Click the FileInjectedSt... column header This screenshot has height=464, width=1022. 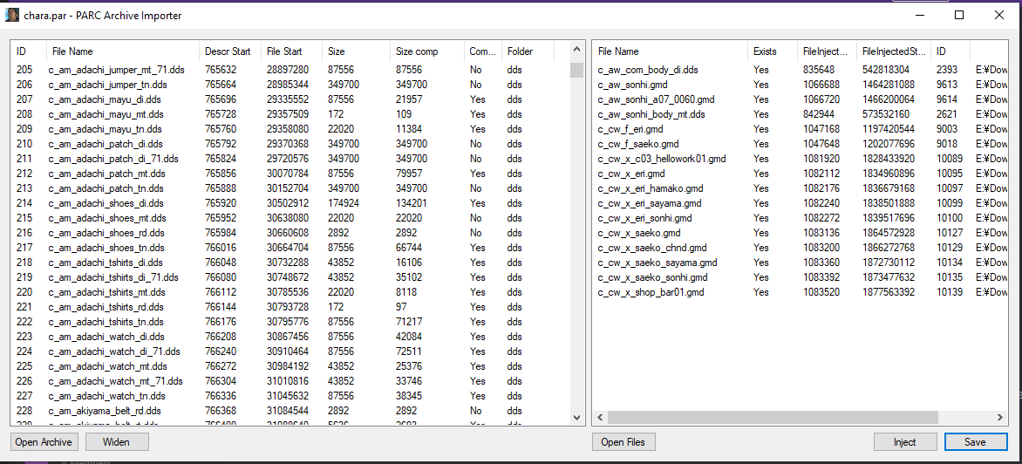[x=894, y=51]
